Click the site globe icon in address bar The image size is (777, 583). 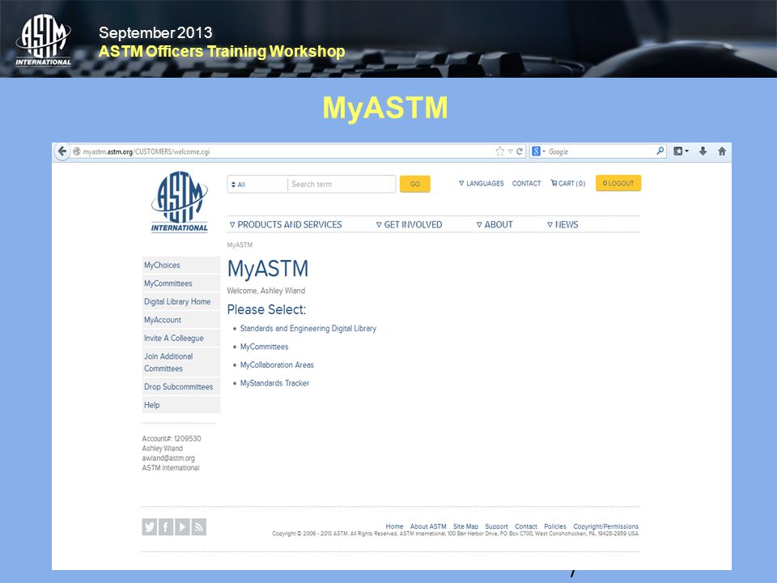(77, 151)
